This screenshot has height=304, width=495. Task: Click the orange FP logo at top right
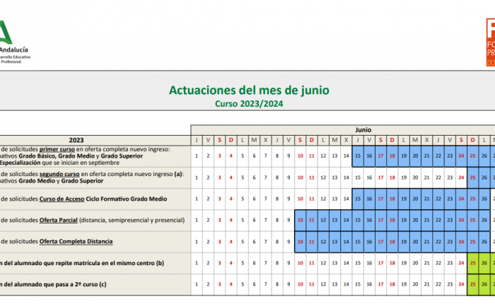click(489, 42)
